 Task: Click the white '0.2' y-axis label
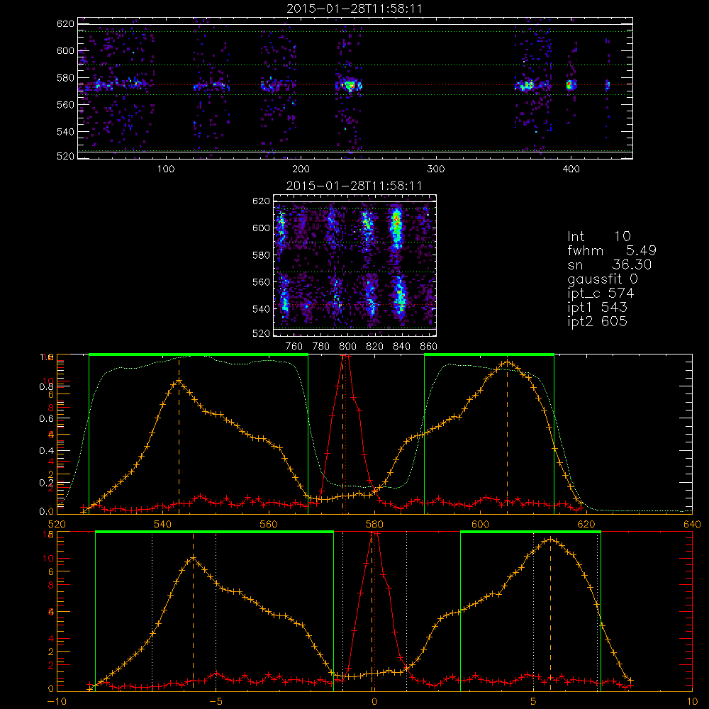click(46, 483)
